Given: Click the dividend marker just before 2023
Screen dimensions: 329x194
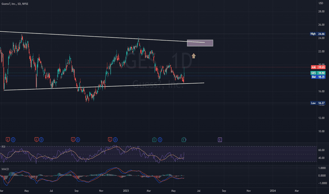Looking at the screenshot, I should tap(115, 140).
